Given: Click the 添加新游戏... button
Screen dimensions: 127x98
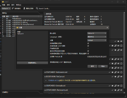Looking at the screenshot, I should (32, 63).
